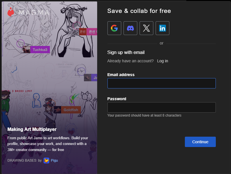Image resolution: width=231 pixels, height=174 pixels.
Task: Click the Continue button
Action: tap(200, 142)
